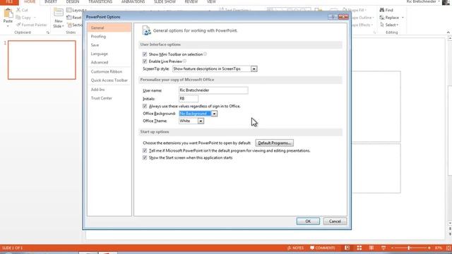Confirm options with the OK button
The width and height of the screenshot is (452, 254).
(308, 221)
